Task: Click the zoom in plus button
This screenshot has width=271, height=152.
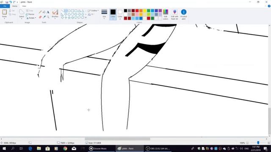Action: [268, 143]
